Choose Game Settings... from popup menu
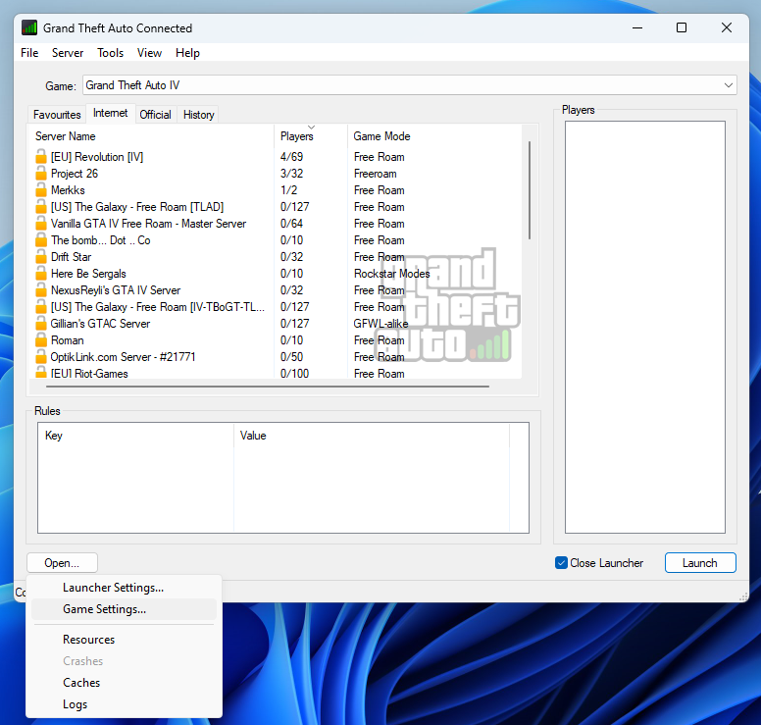This screenshot has height=725, width=761. pyautogui.click(x=124, y=609)
